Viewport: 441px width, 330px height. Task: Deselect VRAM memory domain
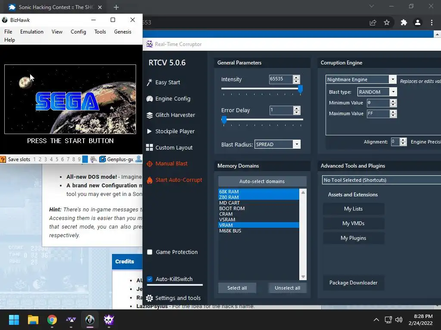[x=259, y=225]
